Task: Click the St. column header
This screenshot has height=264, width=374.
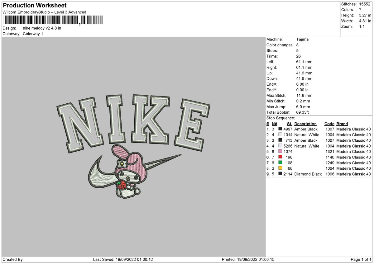Action: pyautogui.click(x=289, y=124)
